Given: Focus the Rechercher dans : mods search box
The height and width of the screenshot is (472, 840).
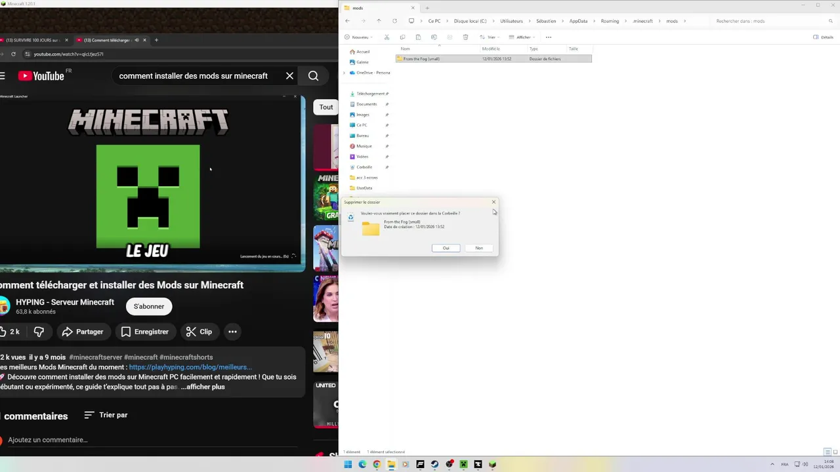Looking at the screenshot, I should (x=774, y=21).
